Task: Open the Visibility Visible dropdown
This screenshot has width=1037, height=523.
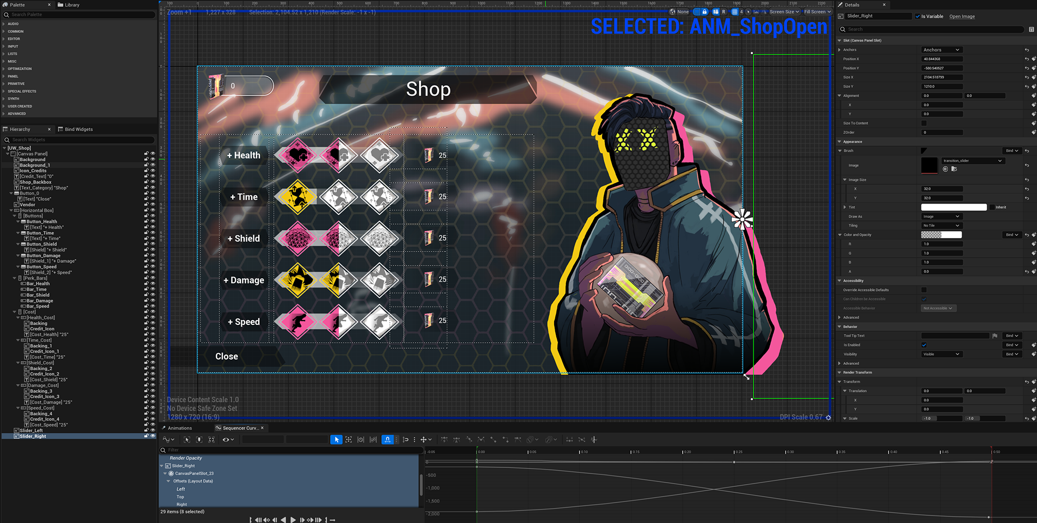Action: [941, 354]
